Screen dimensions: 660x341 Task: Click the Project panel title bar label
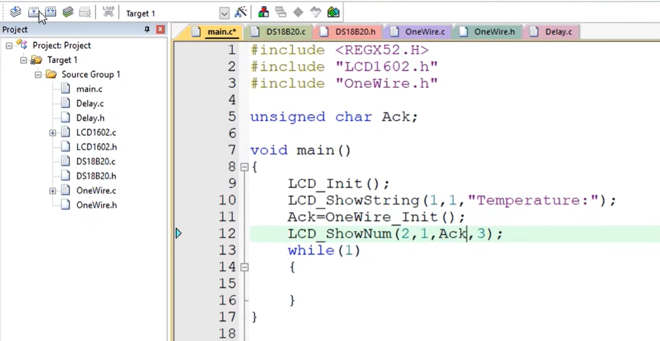coord(15,30)
